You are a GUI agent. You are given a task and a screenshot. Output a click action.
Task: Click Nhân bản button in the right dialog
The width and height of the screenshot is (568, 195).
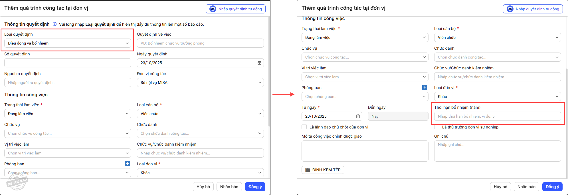pyautogui.click(x=526, y=187)
